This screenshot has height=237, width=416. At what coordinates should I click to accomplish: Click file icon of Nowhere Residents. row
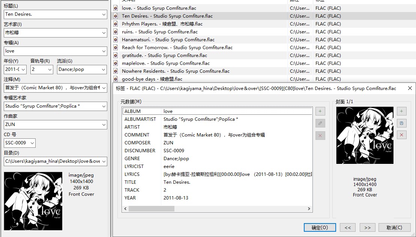pyautogui.click(x=116, y=71)
